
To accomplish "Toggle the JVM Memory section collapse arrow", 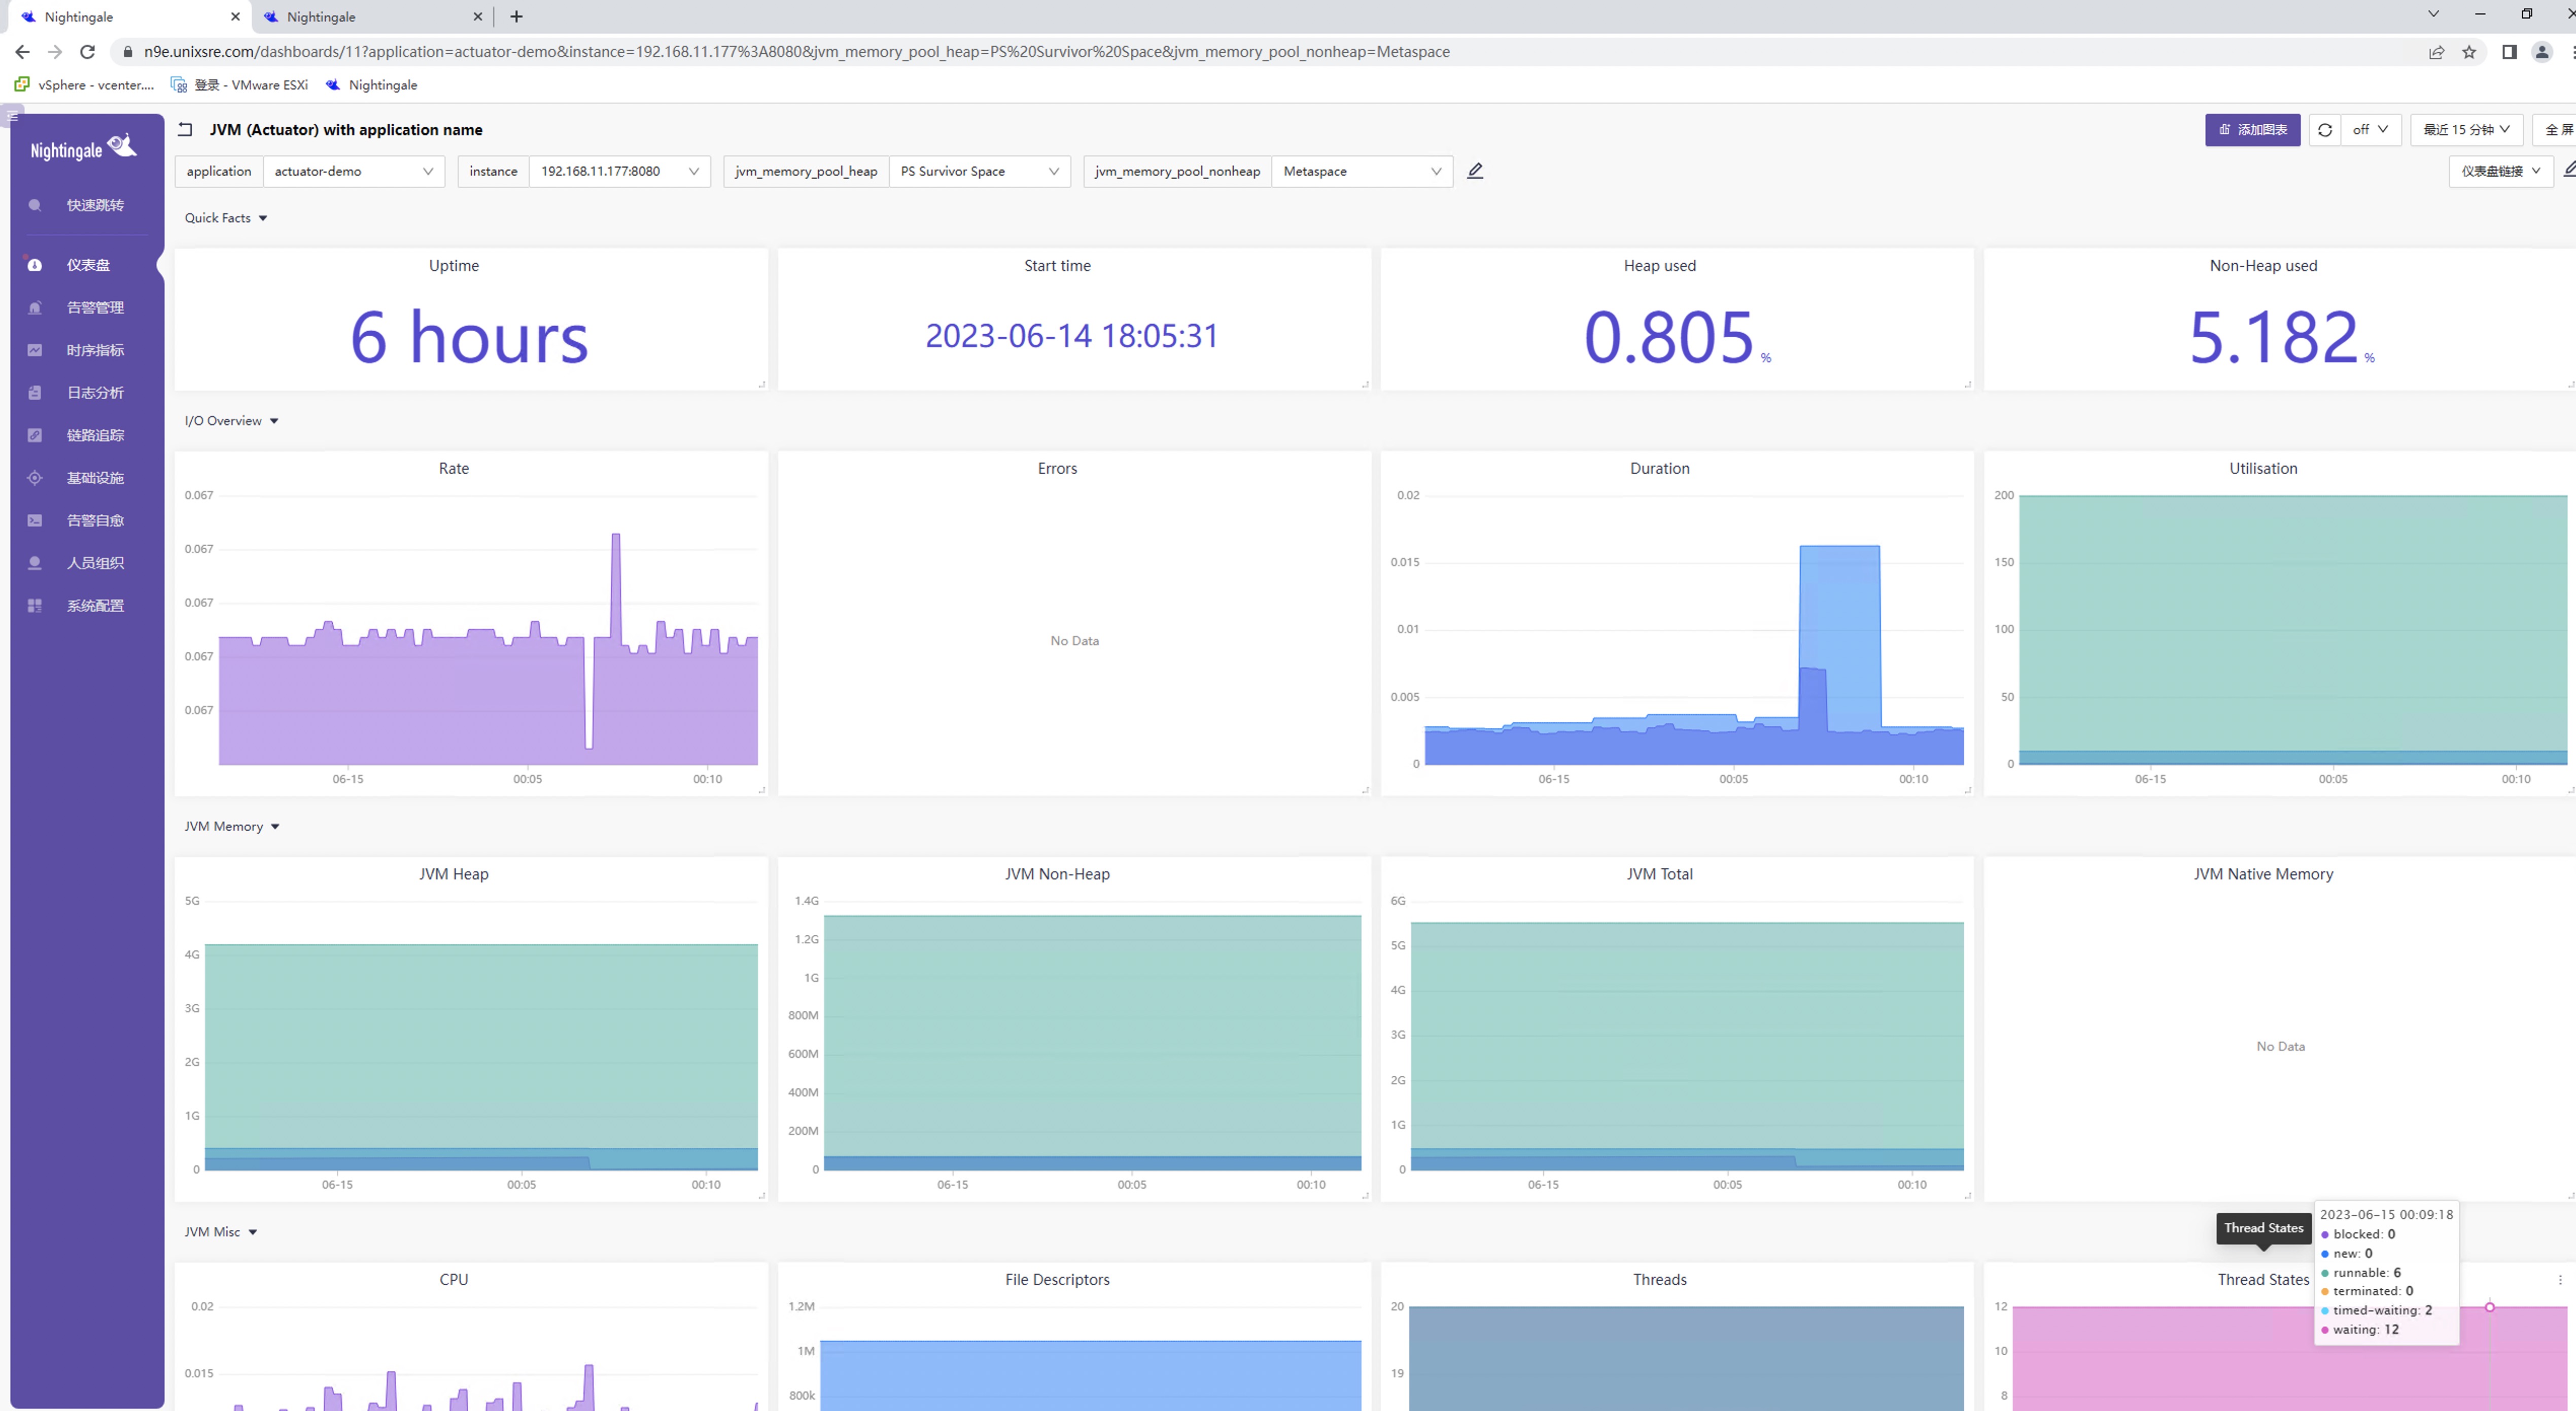I will tap(275, 827).
